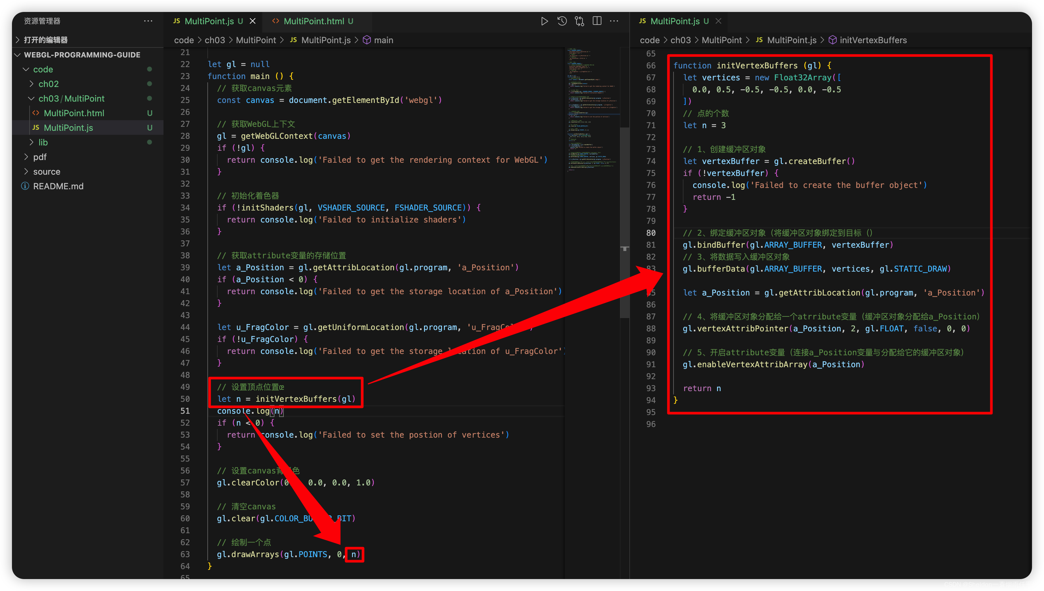The height and width of the screenshot is (591, 1044).
Task: Click the open changes compare icon
Action: (x=579, y=21)
